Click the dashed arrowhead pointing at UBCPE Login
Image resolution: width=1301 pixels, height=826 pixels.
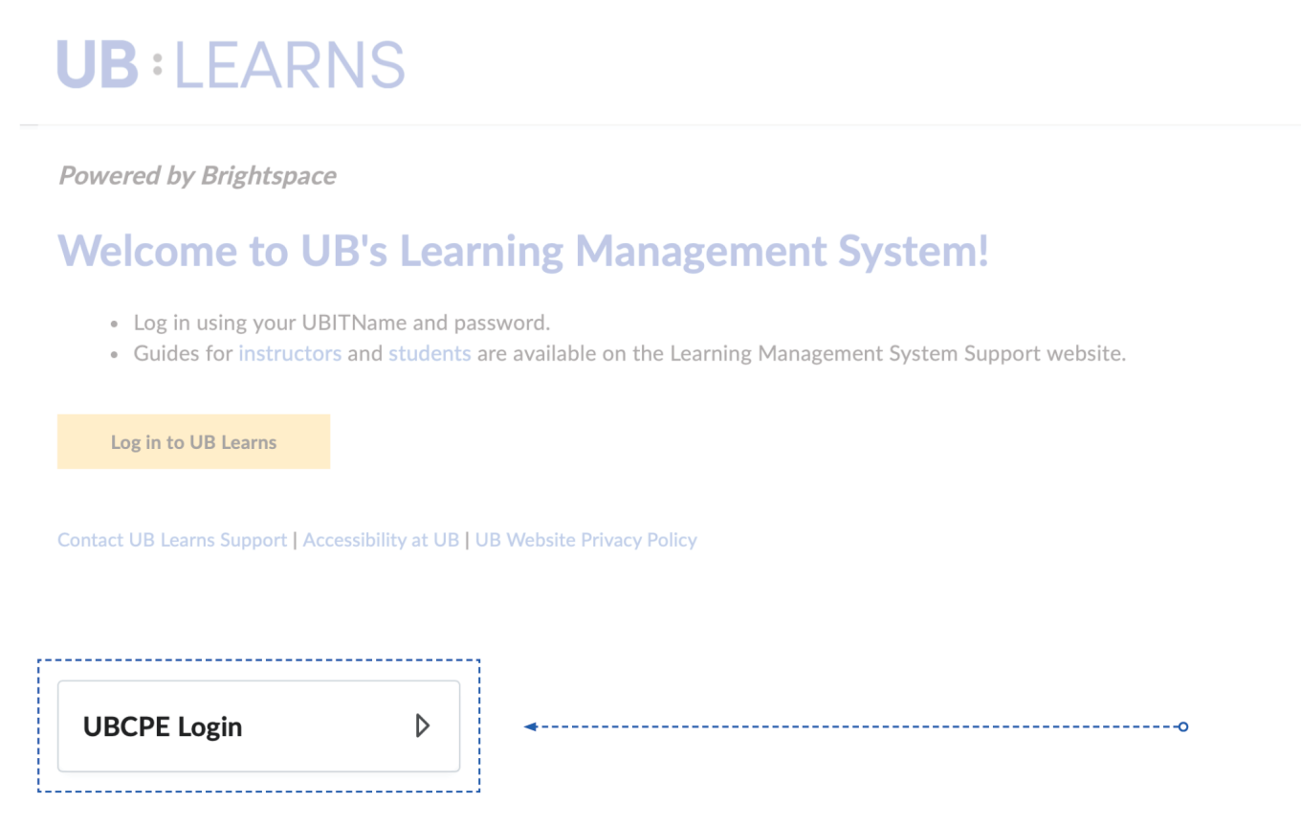[528, 727]
